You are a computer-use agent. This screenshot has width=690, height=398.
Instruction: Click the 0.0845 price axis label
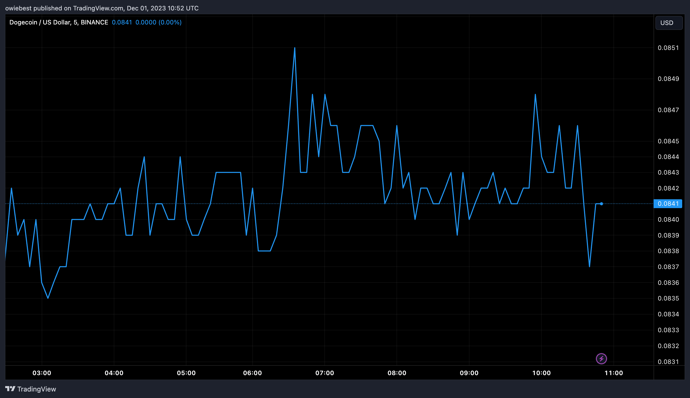[668, 141]
